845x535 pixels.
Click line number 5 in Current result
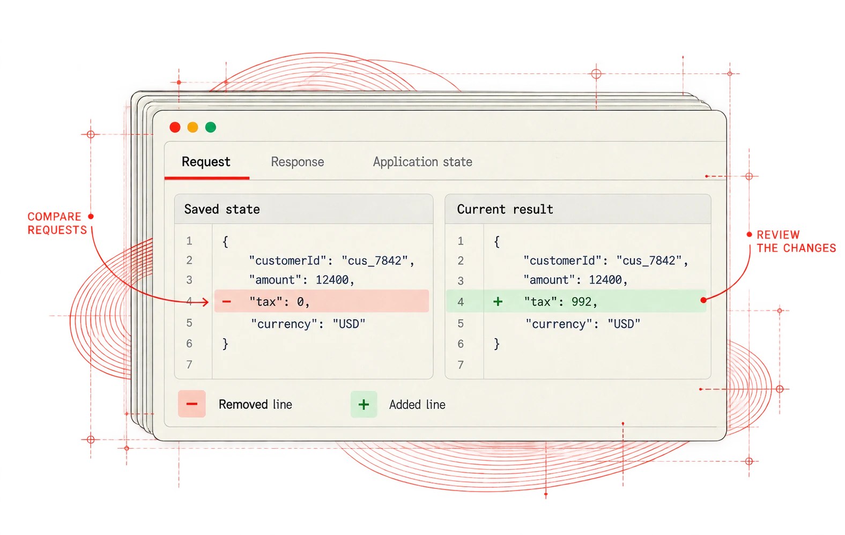[461, 324]
